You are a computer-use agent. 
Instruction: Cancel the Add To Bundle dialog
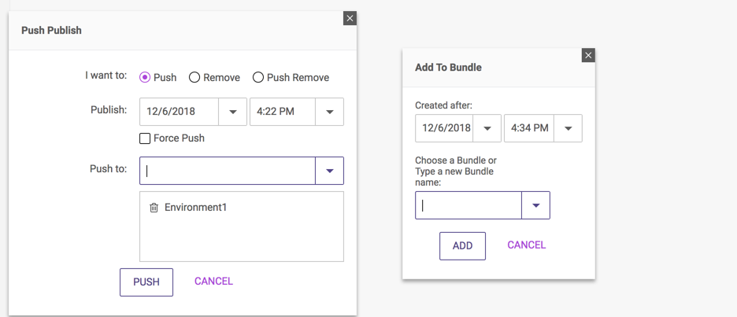pyautogui.click(x=526, y=245)
